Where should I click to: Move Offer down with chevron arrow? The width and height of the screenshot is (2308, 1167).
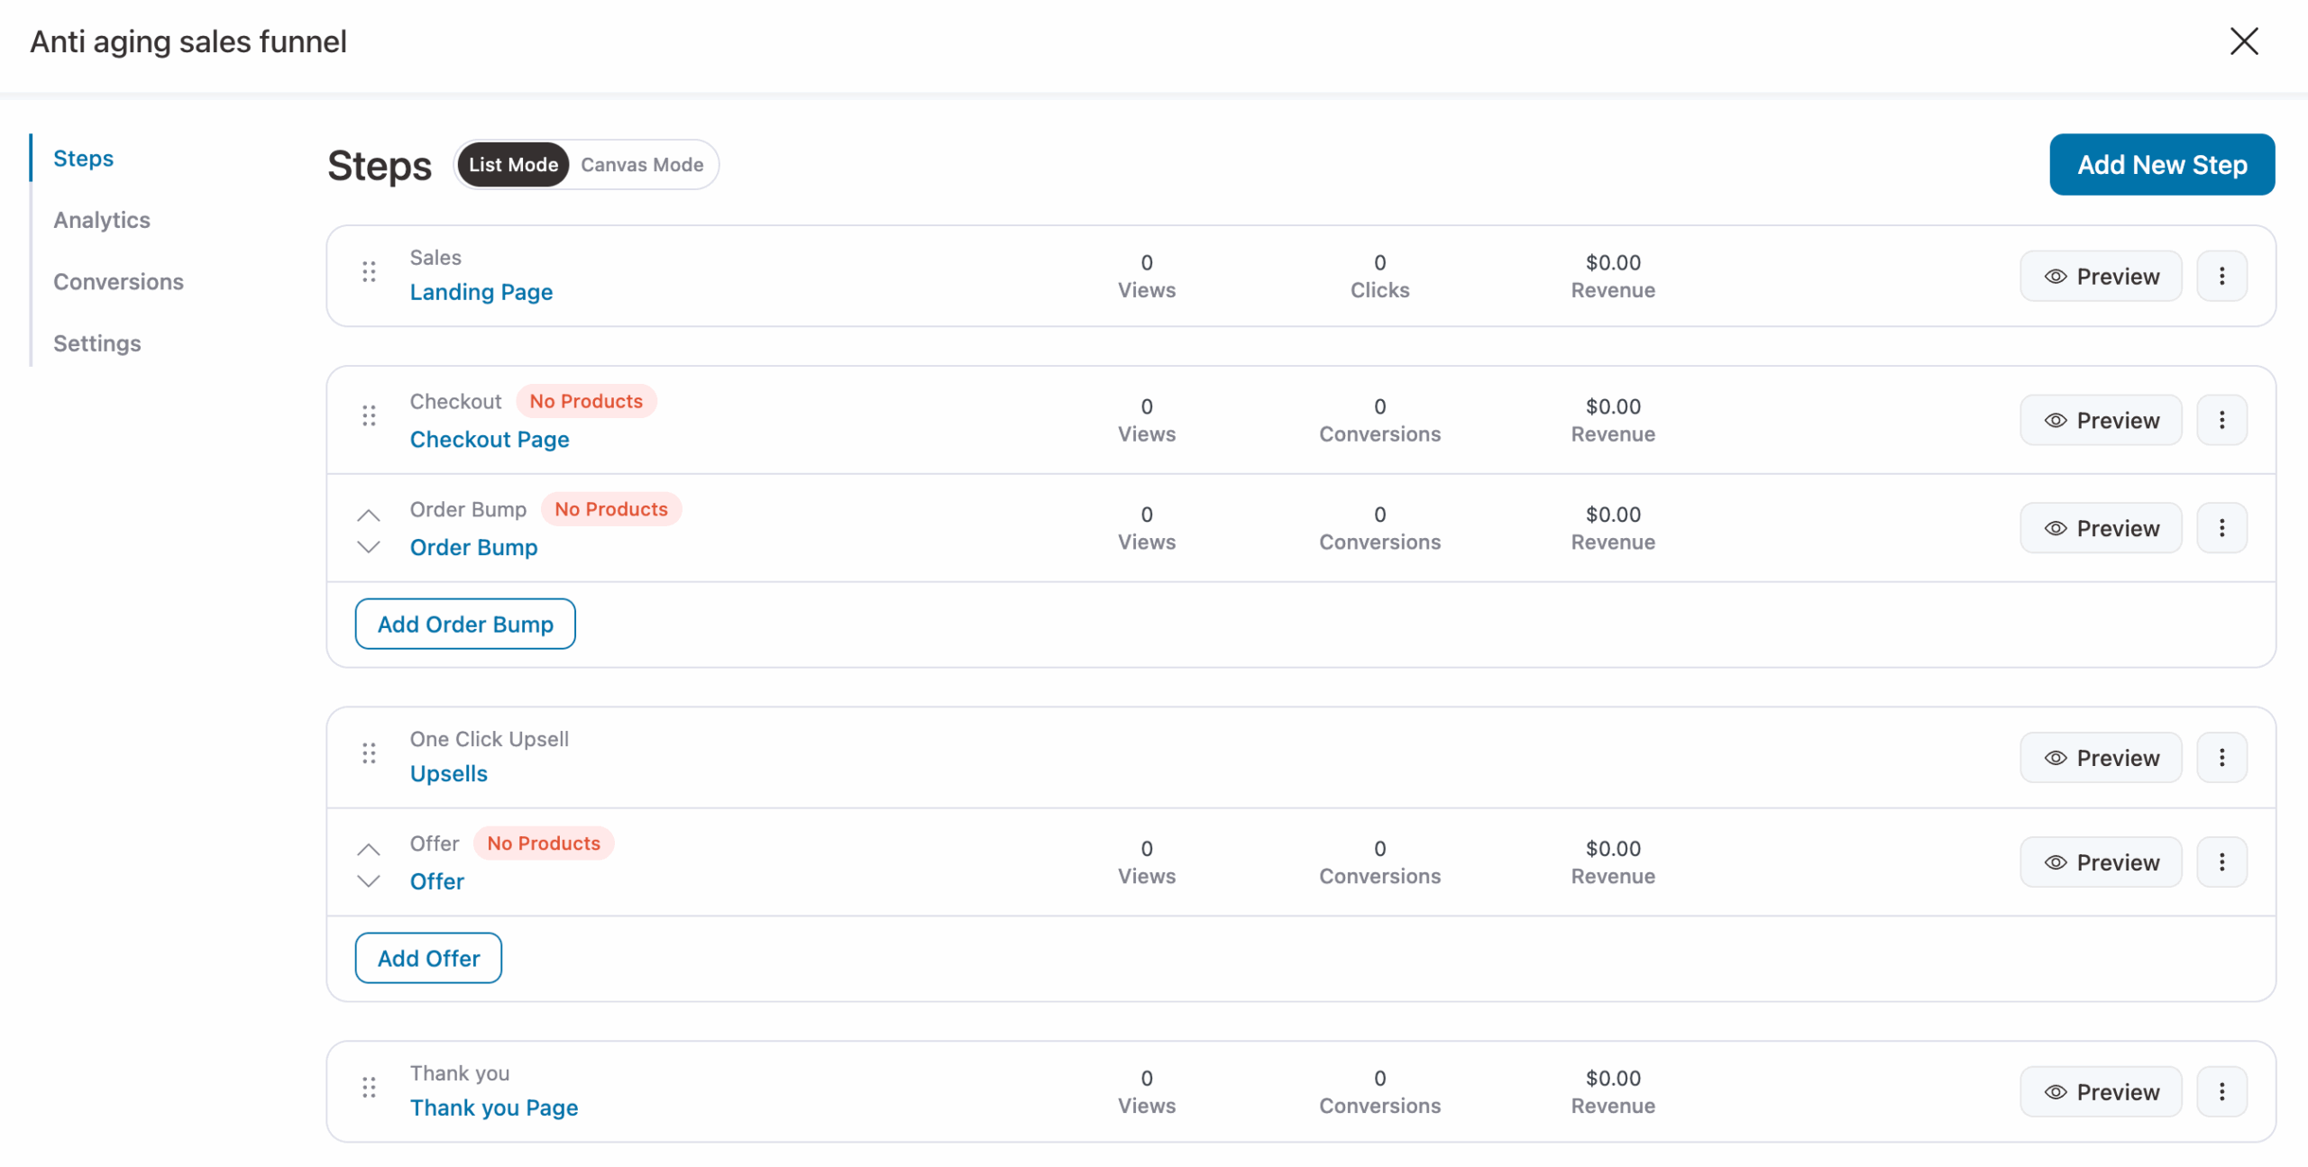[x=369, y=881]
